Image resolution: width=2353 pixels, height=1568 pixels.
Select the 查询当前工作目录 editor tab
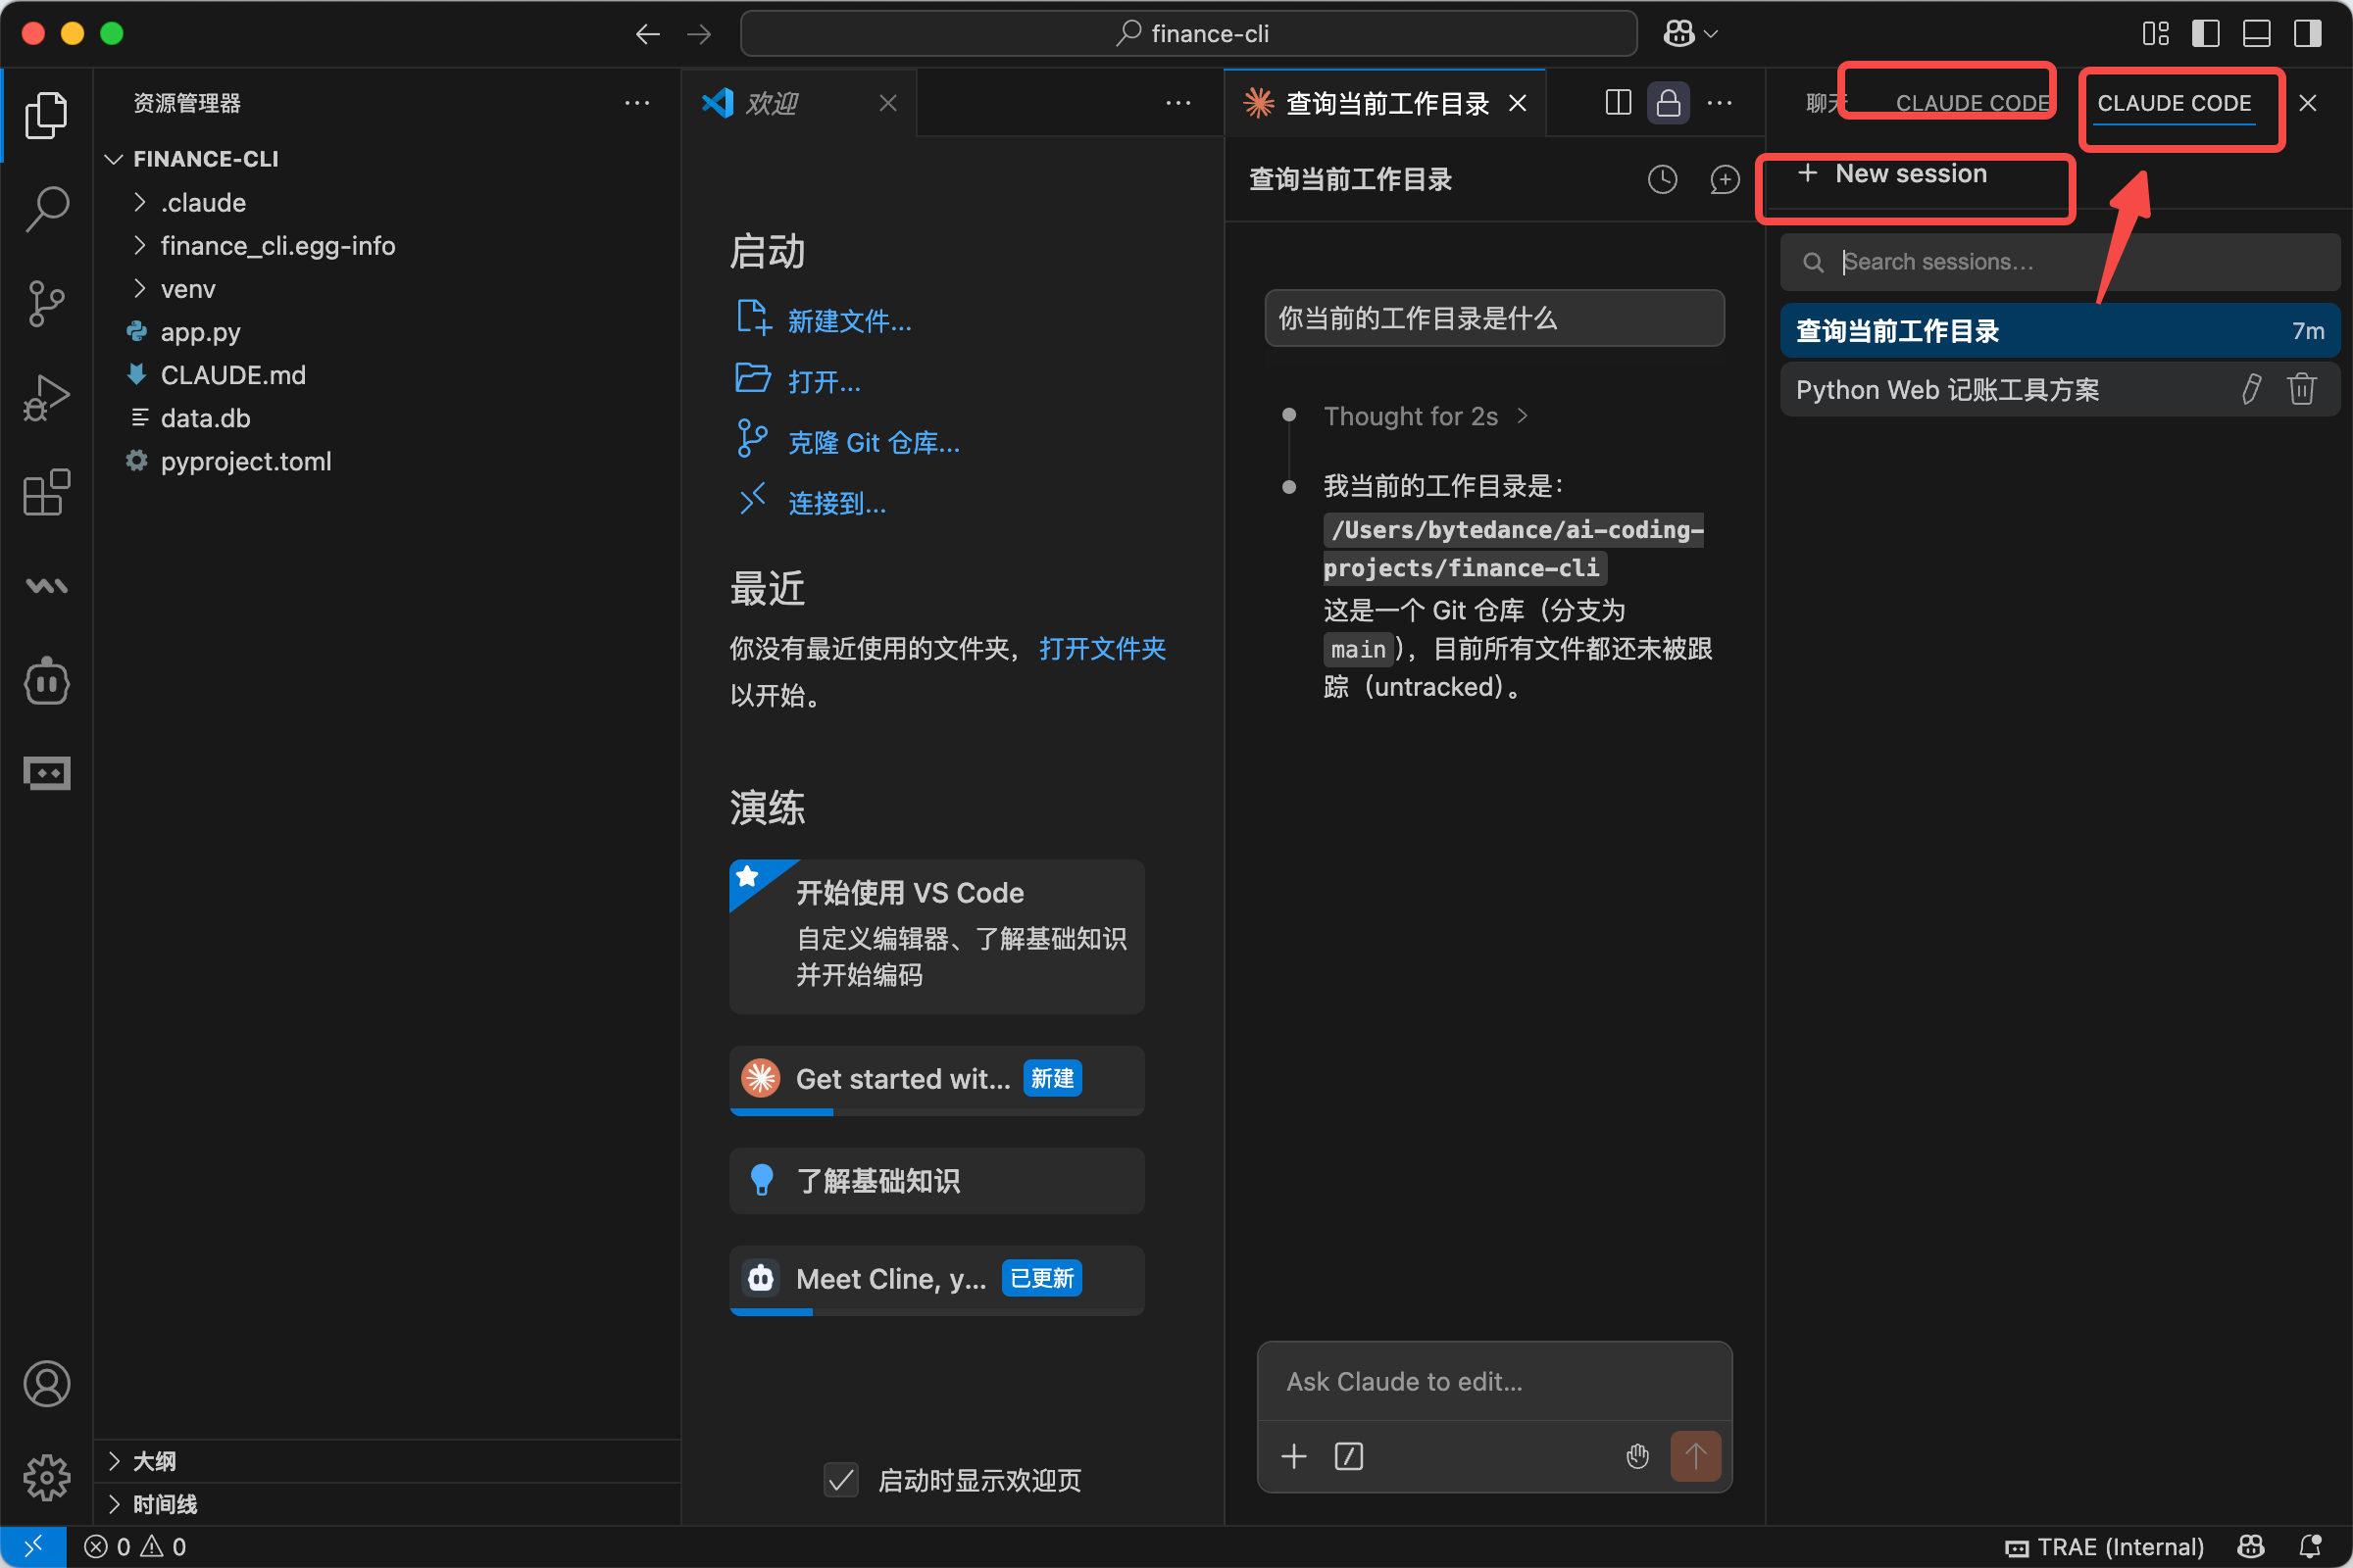point(1386,103)
